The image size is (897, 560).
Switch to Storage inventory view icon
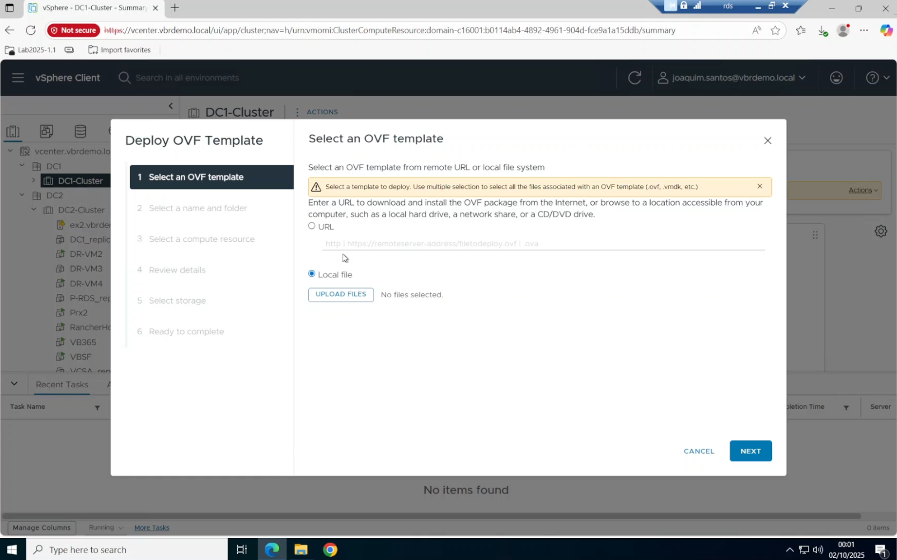pyautogui.click(x=81, y=131)
